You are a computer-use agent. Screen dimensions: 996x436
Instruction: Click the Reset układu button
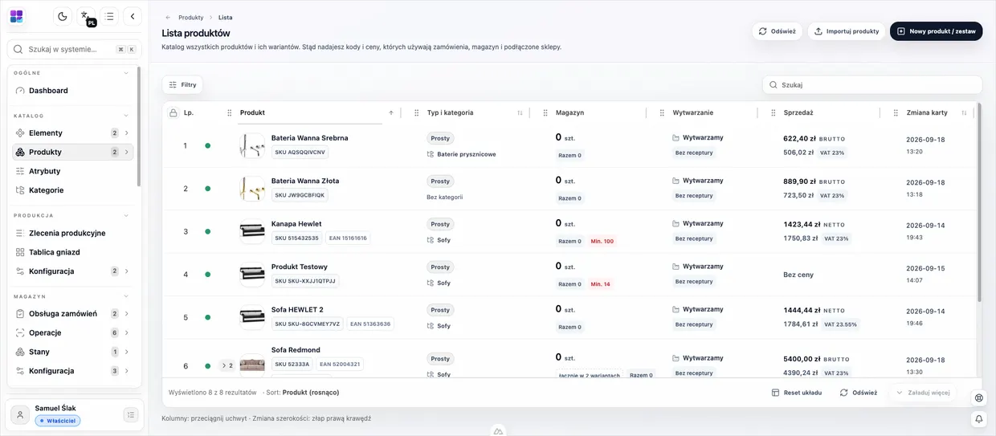(796, 393)
